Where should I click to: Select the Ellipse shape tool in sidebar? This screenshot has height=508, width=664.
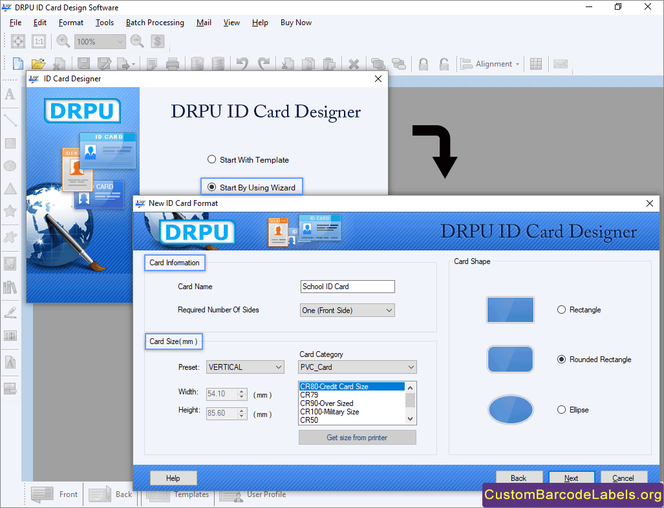point(10,166)
